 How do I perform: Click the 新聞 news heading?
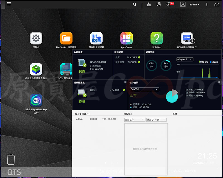(x=175, y=114)
